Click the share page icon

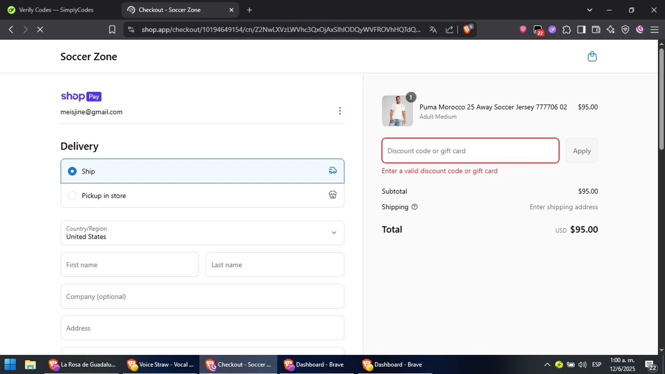pyautogui.click(x=450, y=29)
